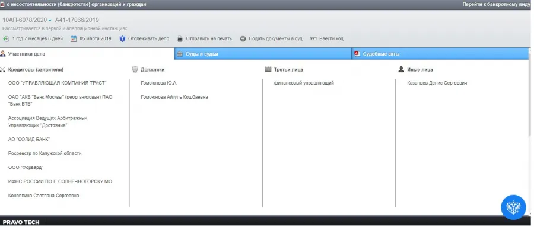Click the clock icon beside case duration

6,39
